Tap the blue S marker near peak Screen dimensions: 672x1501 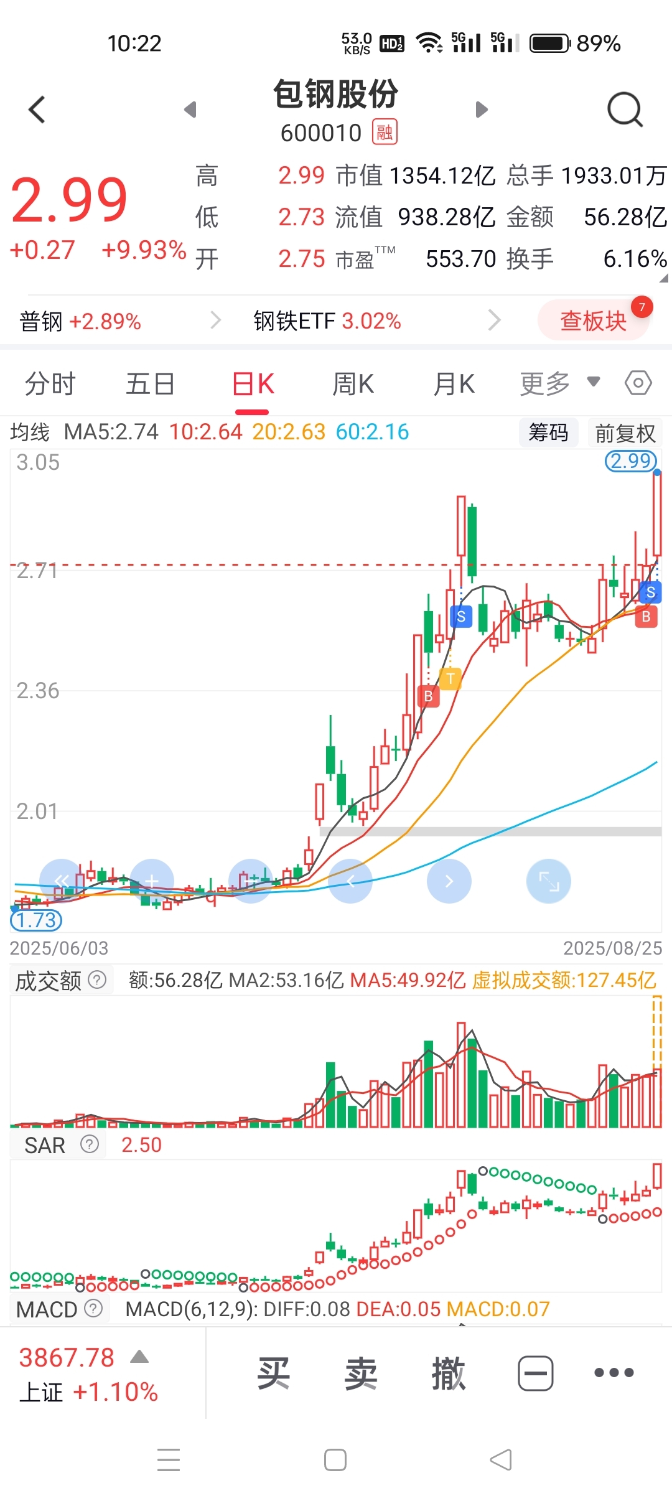[461, 616]
